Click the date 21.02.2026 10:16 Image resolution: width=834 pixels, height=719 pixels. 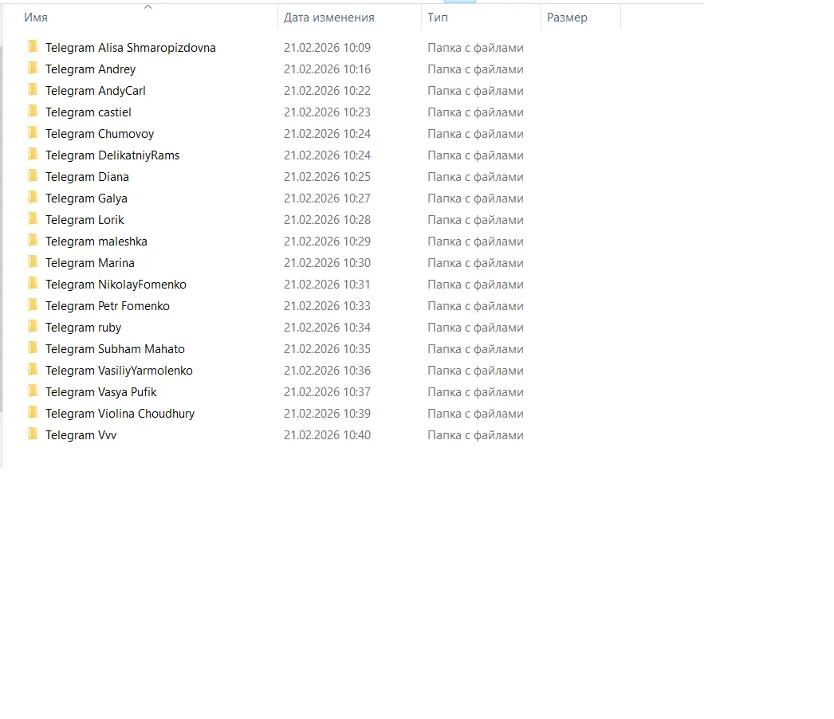pos(327,69)
